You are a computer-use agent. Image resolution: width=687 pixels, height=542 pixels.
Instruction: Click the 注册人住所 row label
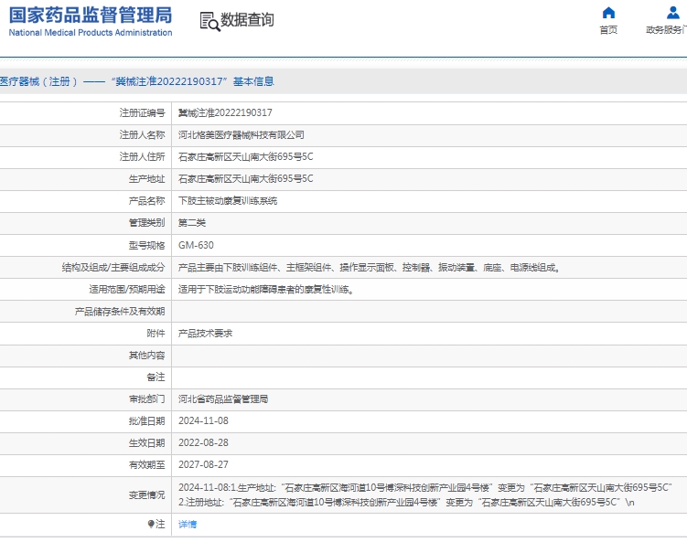tap(143, 156)
